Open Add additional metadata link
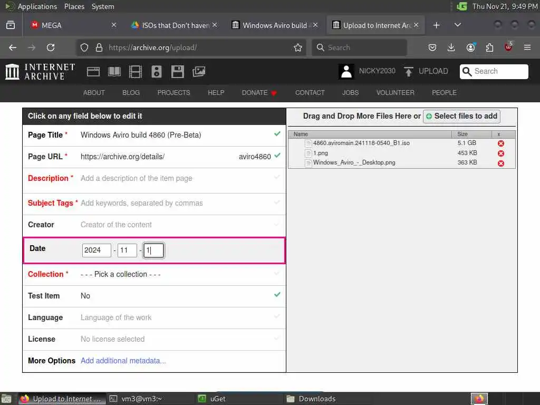 [123, 361]
